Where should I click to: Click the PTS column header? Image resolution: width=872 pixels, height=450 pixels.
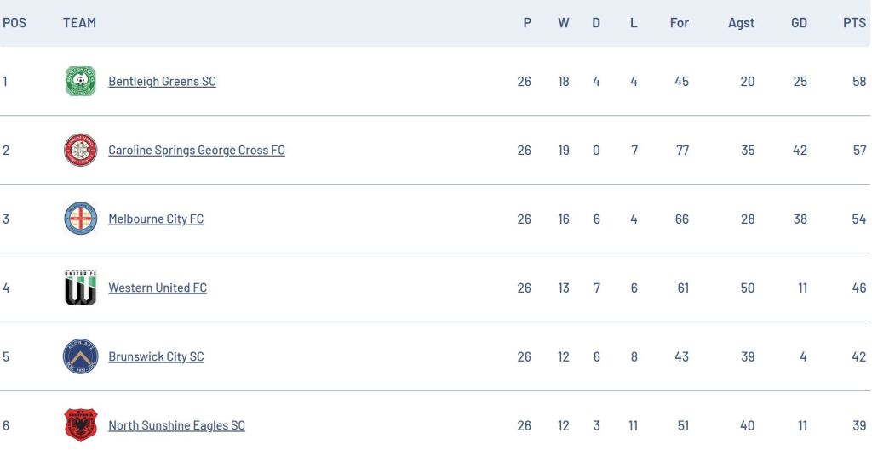854,23
